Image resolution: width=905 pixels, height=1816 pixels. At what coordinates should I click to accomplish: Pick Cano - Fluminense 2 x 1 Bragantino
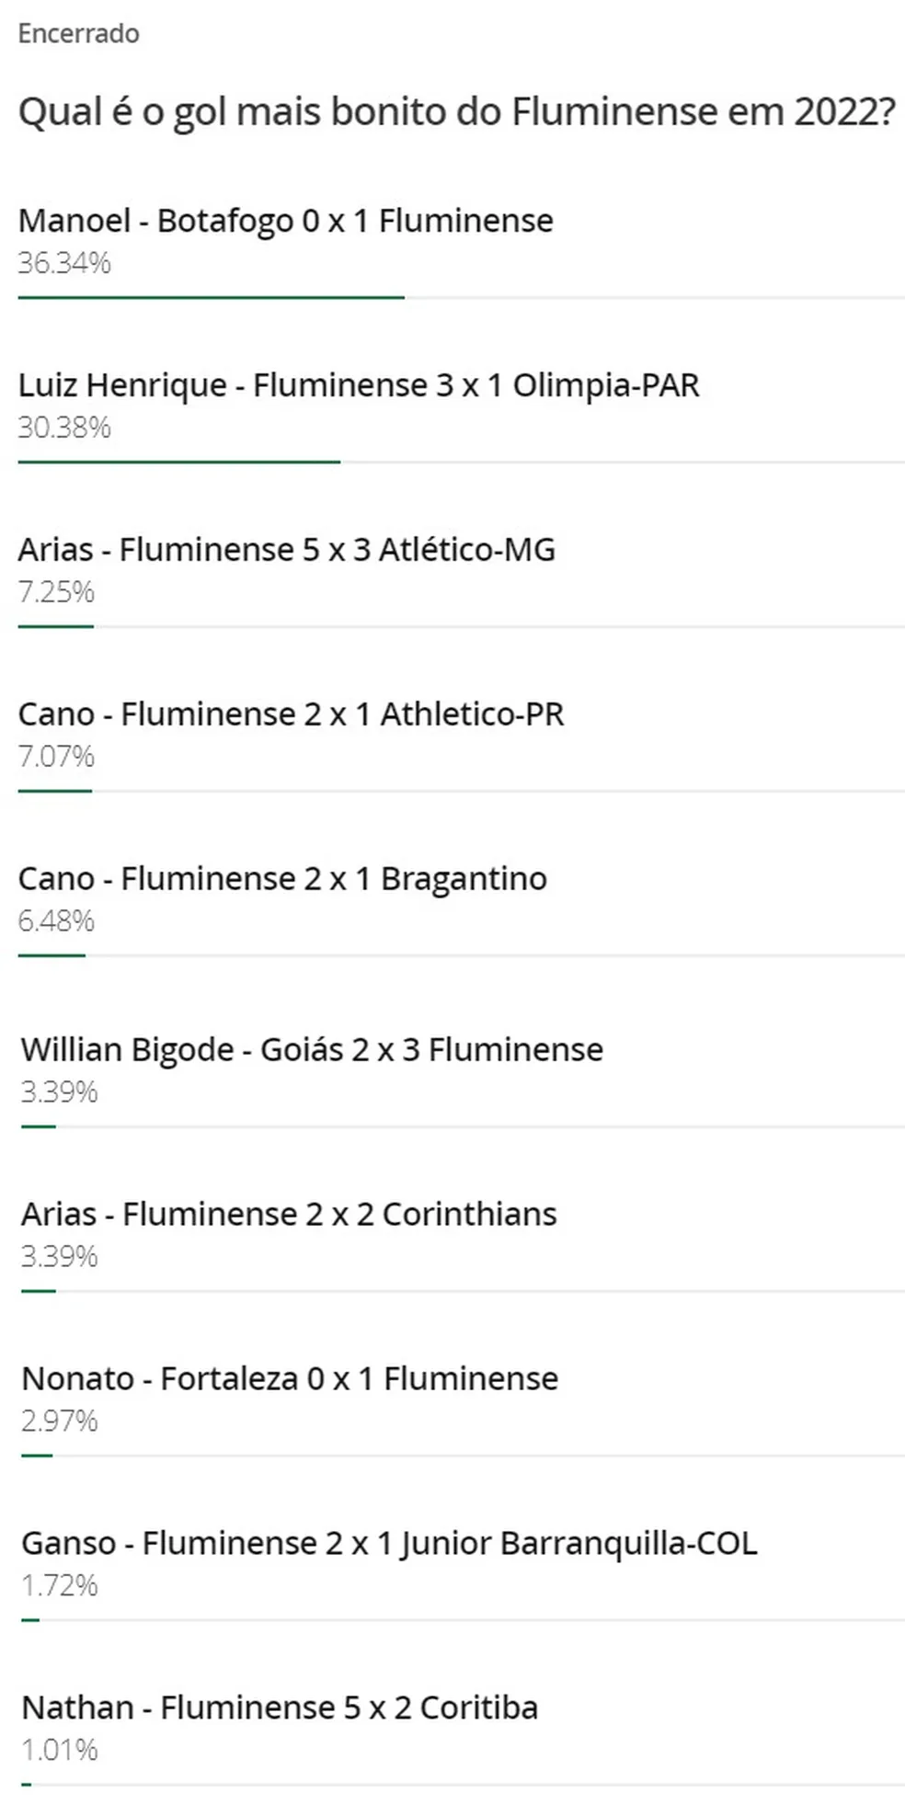(282, 879)
